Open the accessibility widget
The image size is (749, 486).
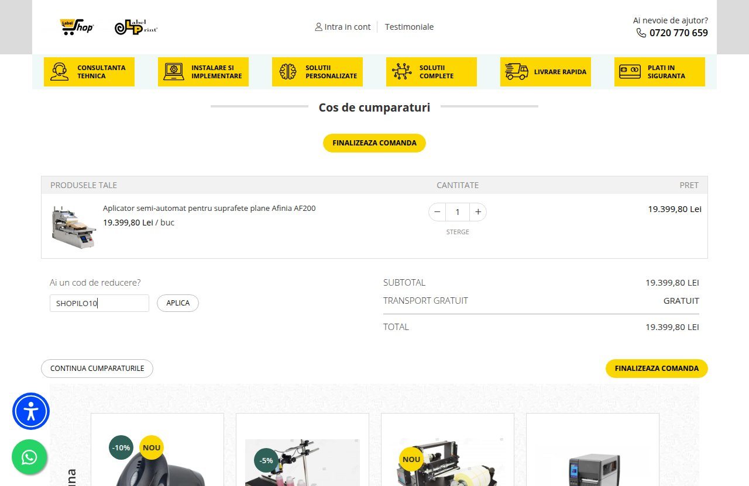click(31, 411)
